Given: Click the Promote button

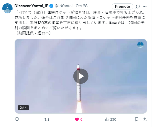Looking at the screenshot, I should coord(123,6).
